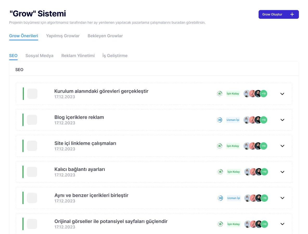Viewport: 308px width, 234px height.
Task: Click İşin Kolay badge in Kalıcı bağlantı row
Action: 234,172
